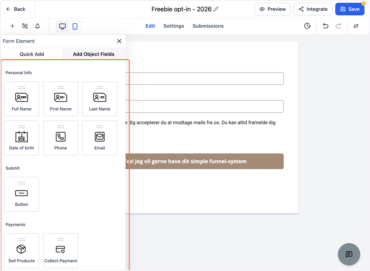Open the Submissions tab

[x=208, y=26]
